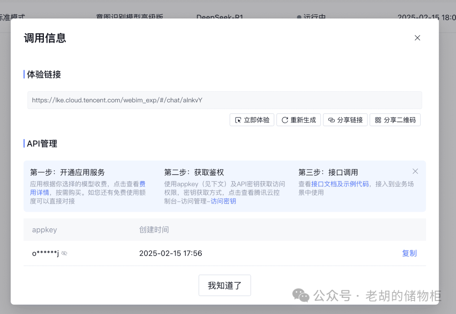This screenshot has width=456, height=314.
Task: Close the 调用信息 dialog
Action: click(417, 38)
